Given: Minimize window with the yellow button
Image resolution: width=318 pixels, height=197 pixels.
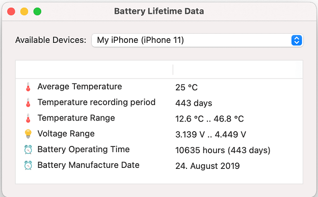Looking at the screenshot, I should [x=24, y=11].
